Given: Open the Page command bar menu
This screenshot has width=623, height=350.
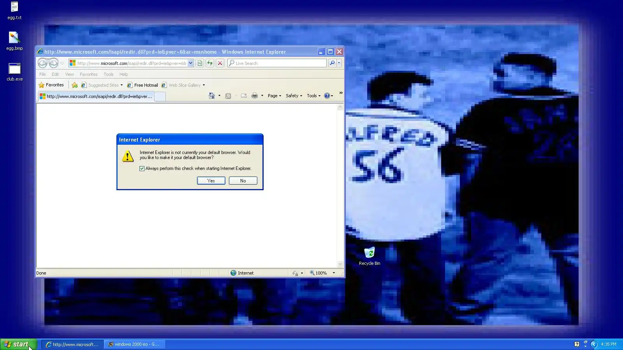Looking at the screenshot, I should [275, 96].
